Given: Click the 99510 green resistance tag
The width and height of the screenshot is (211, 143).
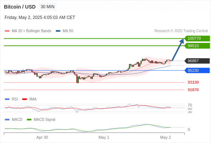Looking at the screenshot, I should pyautogui.click(x=197, y=46).
